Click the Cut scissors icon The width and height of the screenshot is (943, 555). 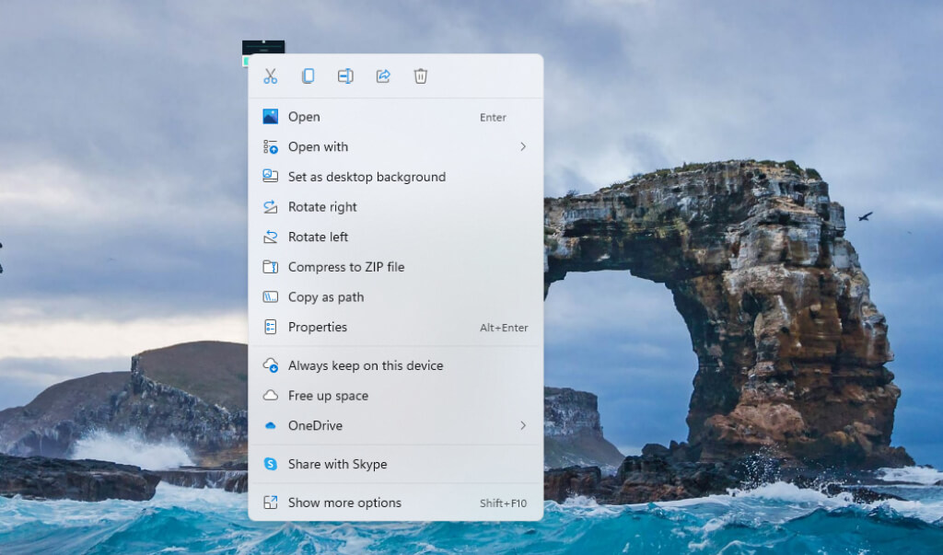point(271,76)
